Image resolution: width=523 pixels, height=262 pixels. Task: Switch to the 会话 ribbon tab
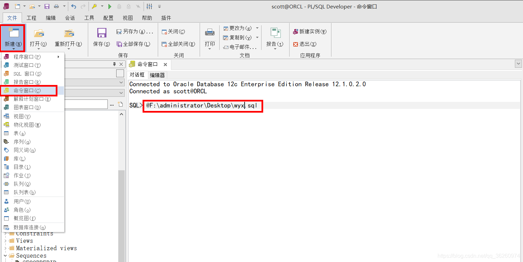point(70,18)
